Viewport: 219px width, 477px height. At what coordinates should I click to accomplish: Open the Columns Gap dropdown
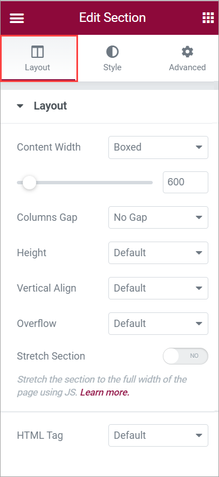(x=158, y=217)
